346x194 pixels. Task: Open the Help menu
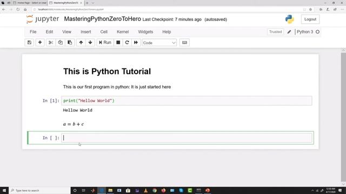coord(167,32)
